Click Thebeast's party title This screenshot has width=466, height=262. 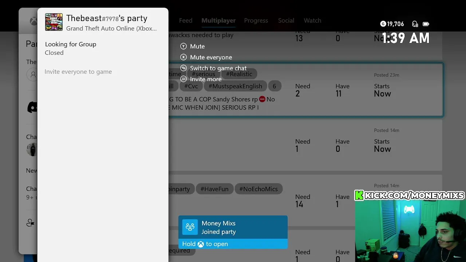(x=107, y=18)
